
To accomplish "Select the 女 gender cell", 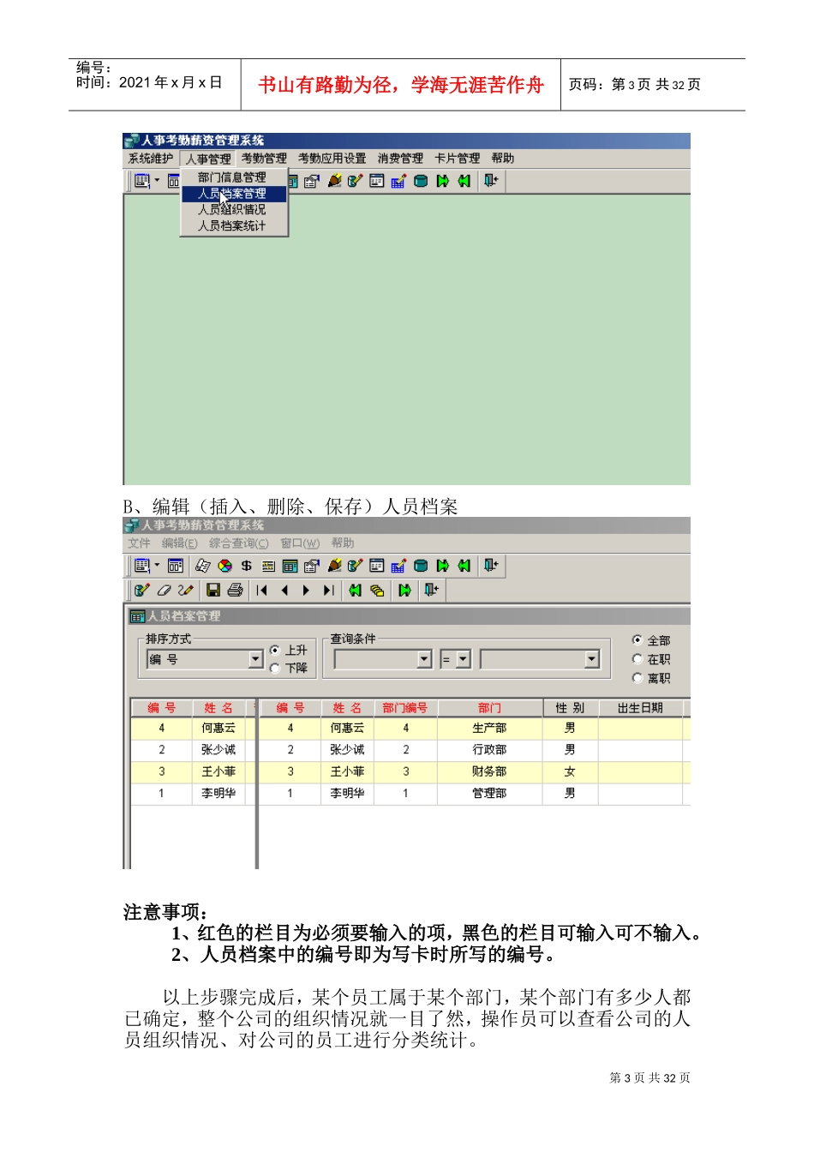I will coord(570,771).
